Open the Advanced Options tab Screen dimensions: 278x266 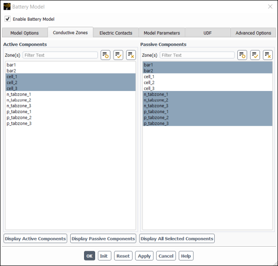click(x=253, y=33)
